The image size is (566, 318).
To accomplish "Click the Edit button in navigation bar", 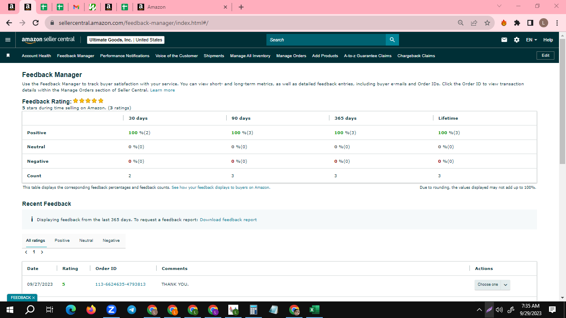I will click(545, 55).
